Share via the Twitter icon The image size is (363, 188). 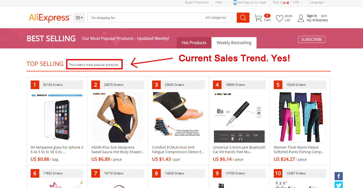coord(338,185)
